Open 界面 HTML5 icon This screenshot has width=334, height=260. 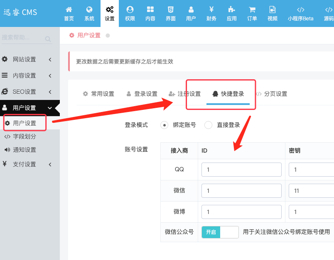[171, 10]
